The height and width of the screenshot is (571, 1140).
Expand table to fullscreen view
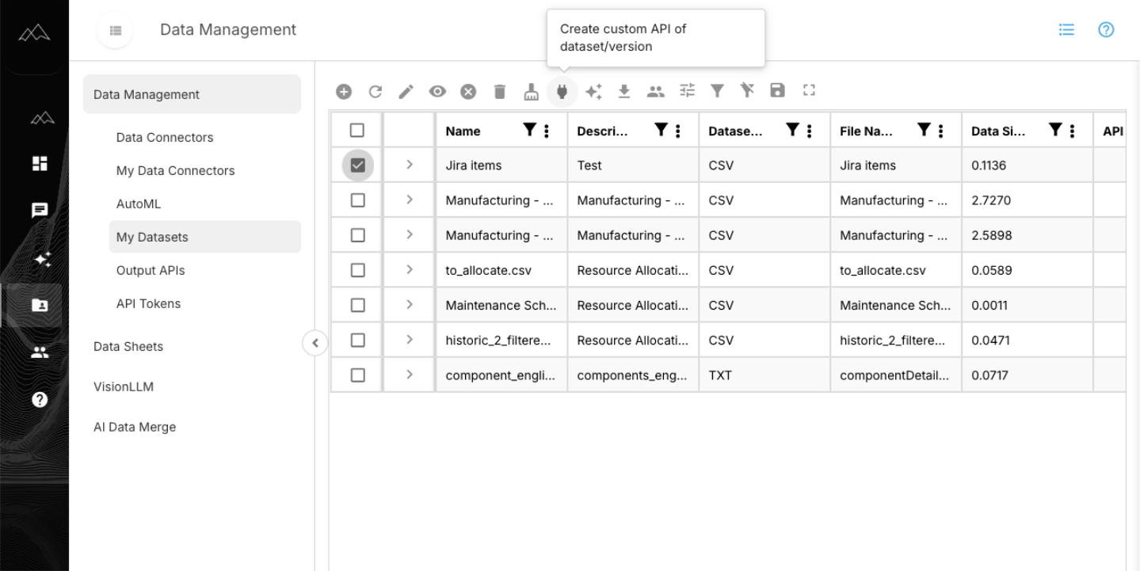(808, 90)
